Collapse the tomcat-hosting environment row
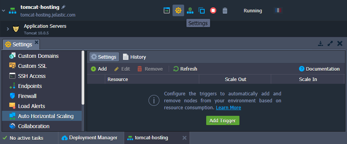 click(x=3, y=10)
